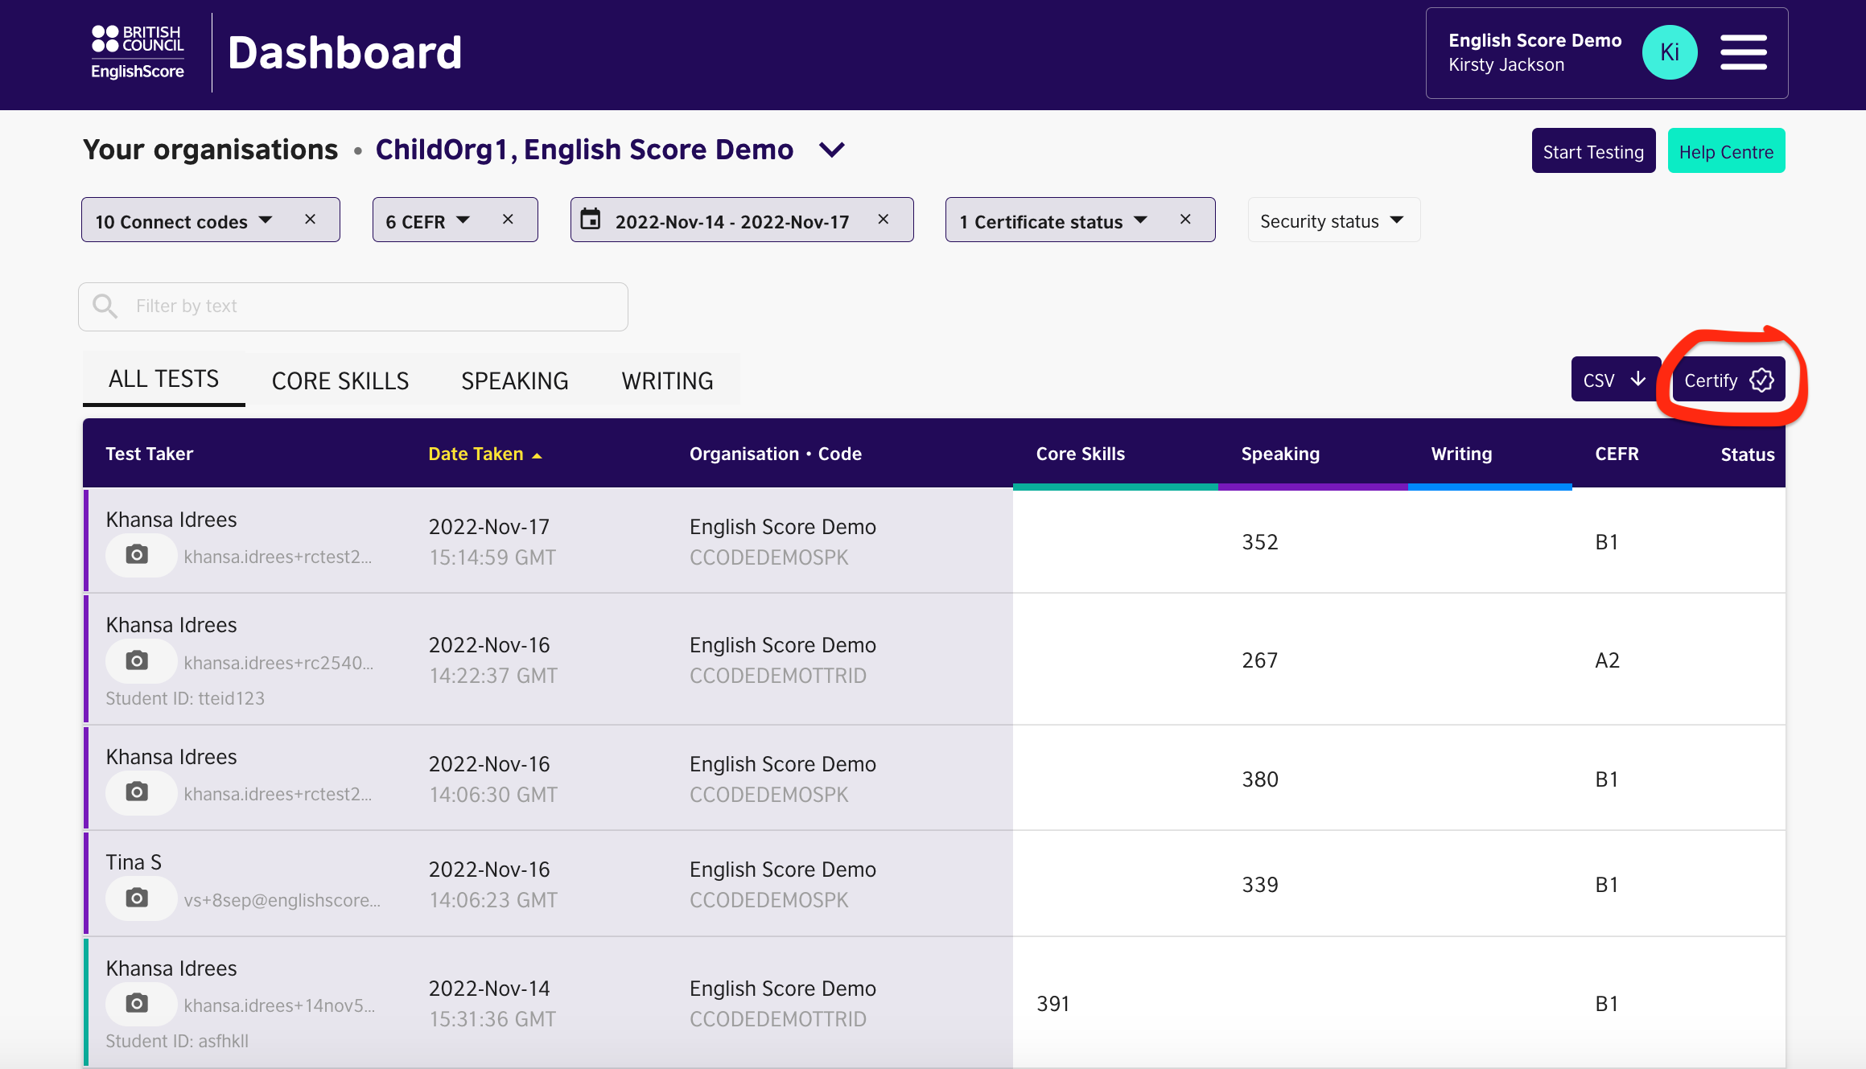Open the English Score Demo account panel
The height and width of the screenshot is (1069, 1866).
[1607, 53]
